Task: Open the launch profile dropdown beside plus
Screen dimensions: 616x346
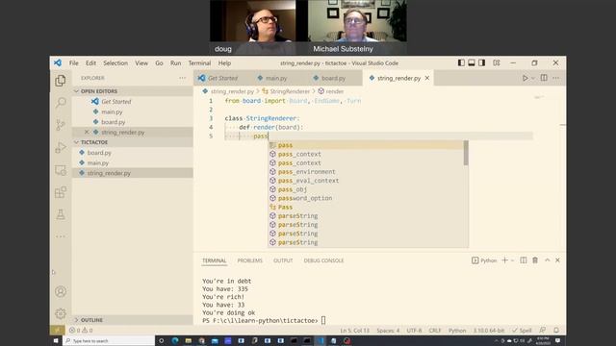Action: [512, 260]
